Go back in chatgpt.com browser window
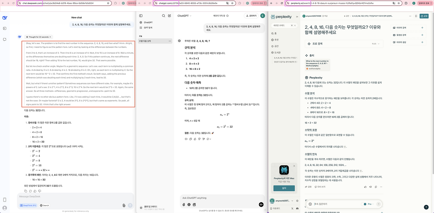Image resolution: width=434 pixels, height=213 pixels. click(x=139, y=3)
